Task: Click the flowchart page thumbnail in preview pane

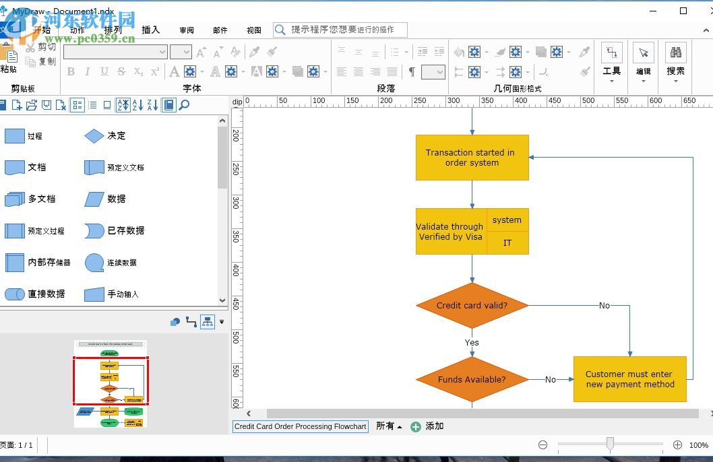Action: pyautogui.click(x=111, y=382)
